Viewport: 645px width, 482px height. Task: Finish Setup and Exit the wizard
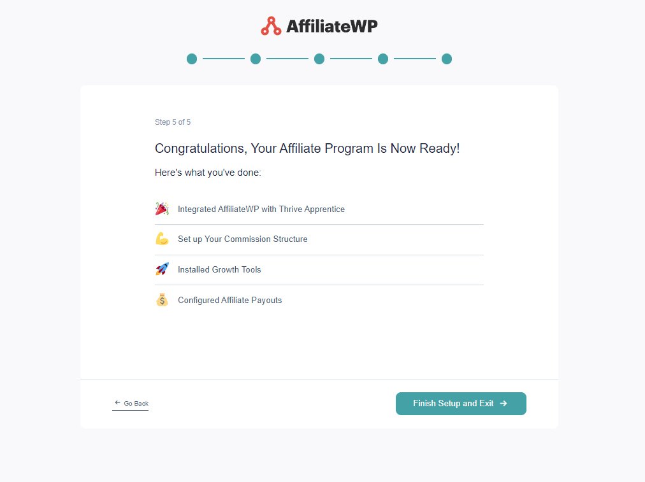[x=461, y=404]
